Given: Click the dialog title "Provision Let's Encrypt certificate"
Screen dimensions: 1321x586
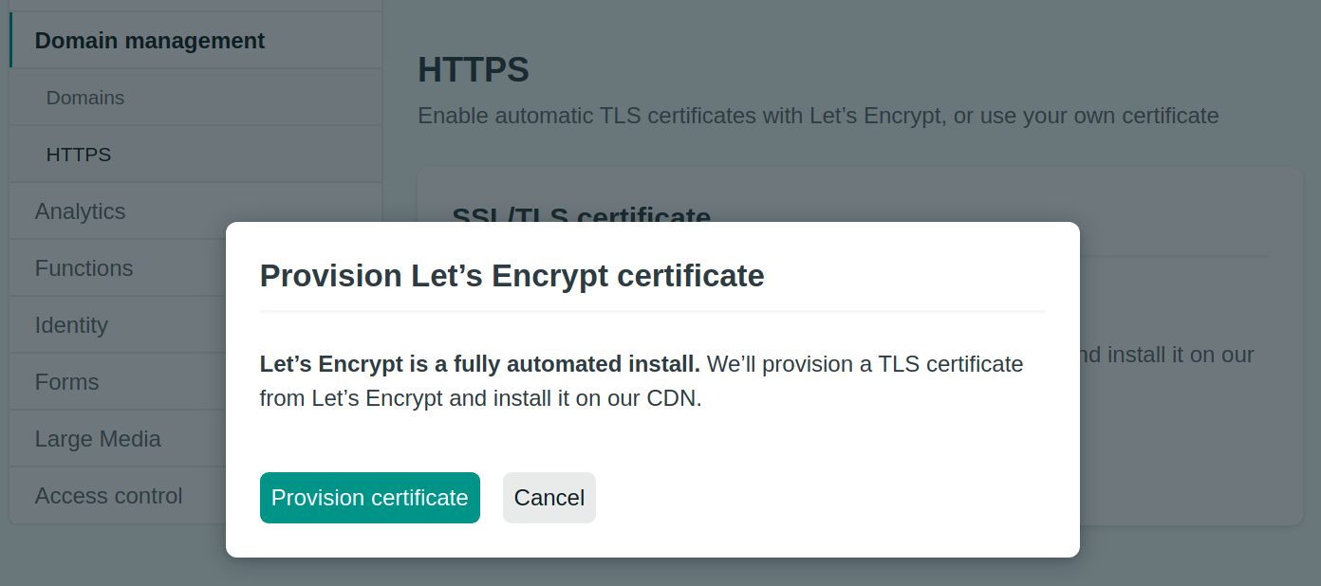Looking at the screenshot, I should tap(512, 276).
